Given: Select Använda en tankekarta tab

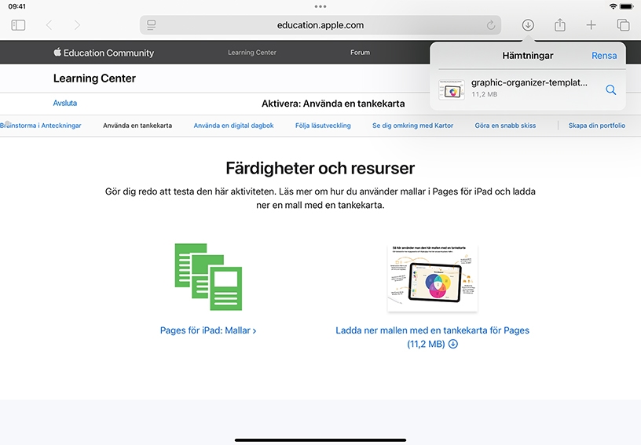Looking at the screenshot, I should point(137,126).
